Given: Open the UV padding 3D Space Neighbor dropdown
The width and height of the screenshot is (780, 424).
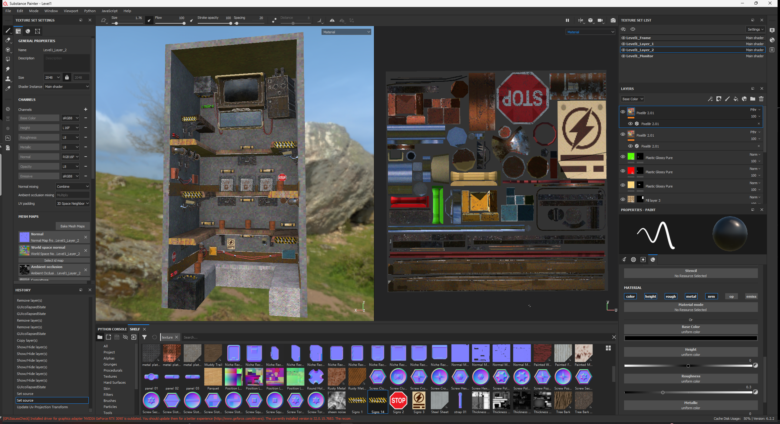Looking at the screenshot, I should coord(73,204).
